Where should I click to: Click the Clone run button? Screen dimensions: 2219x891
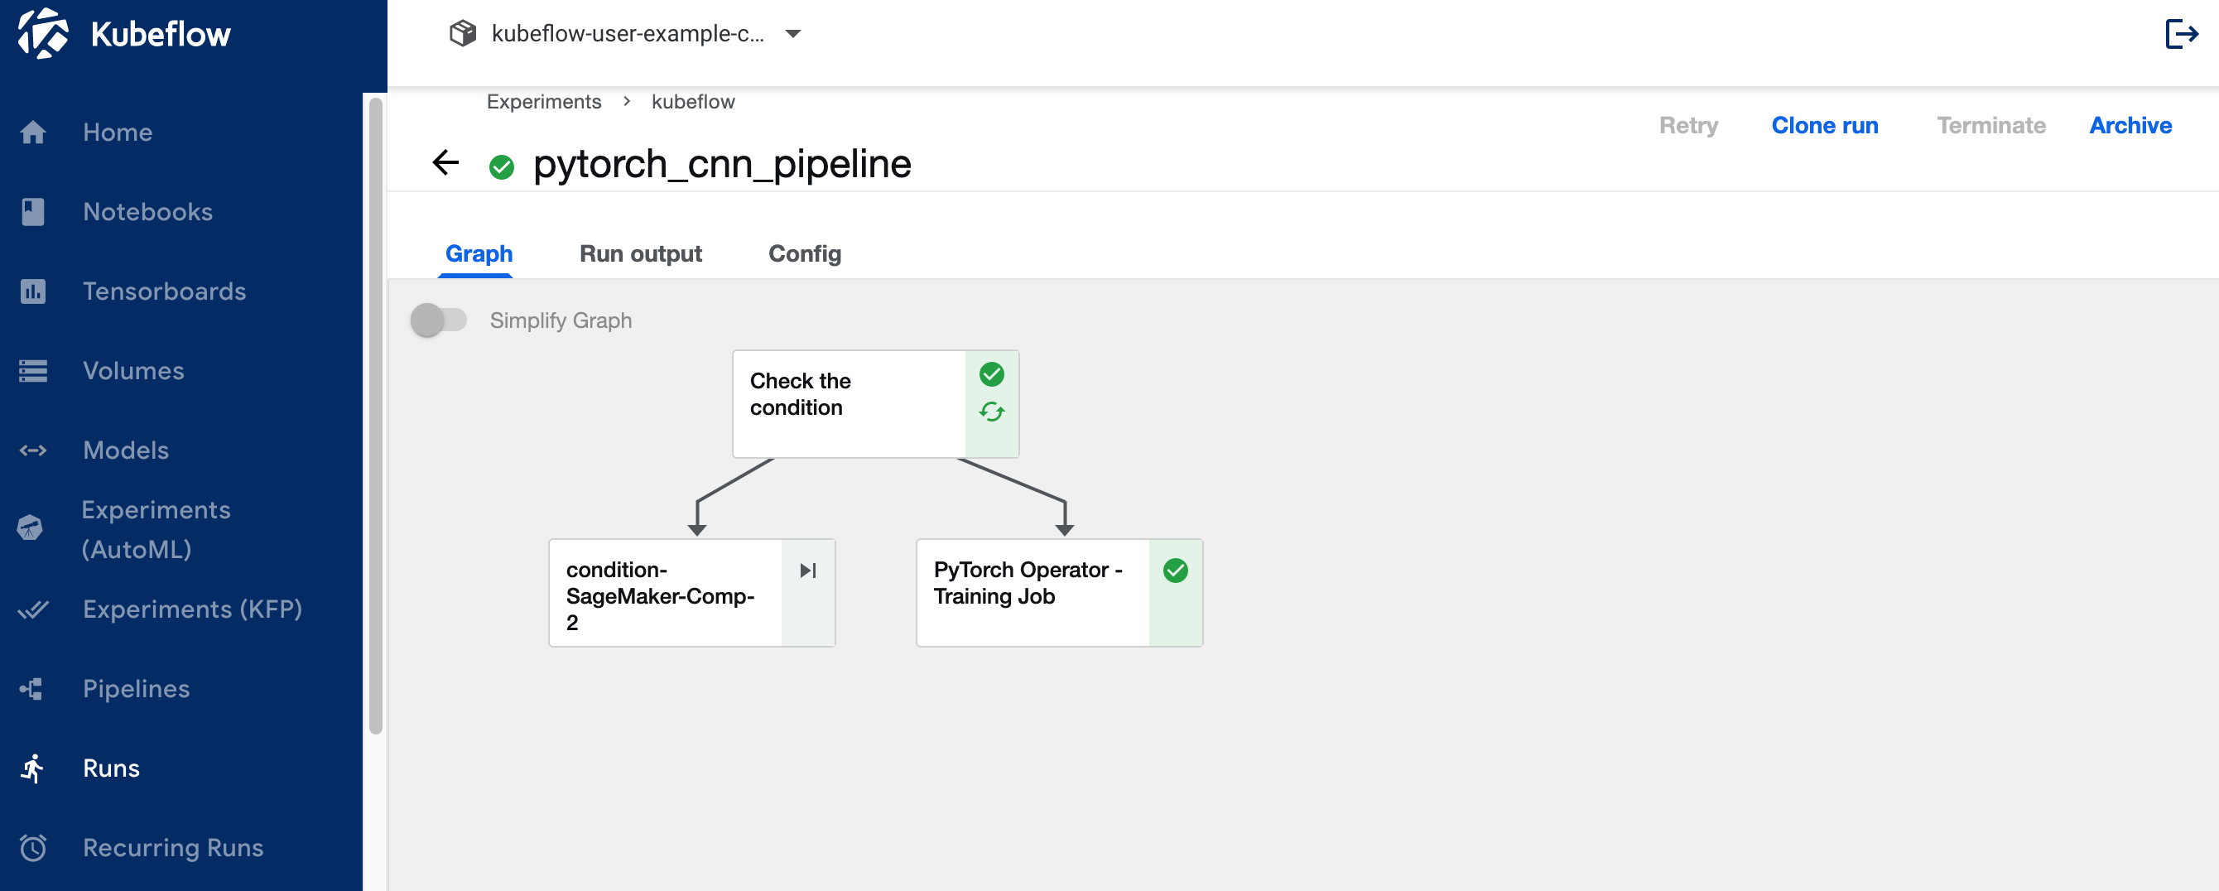1823,126
